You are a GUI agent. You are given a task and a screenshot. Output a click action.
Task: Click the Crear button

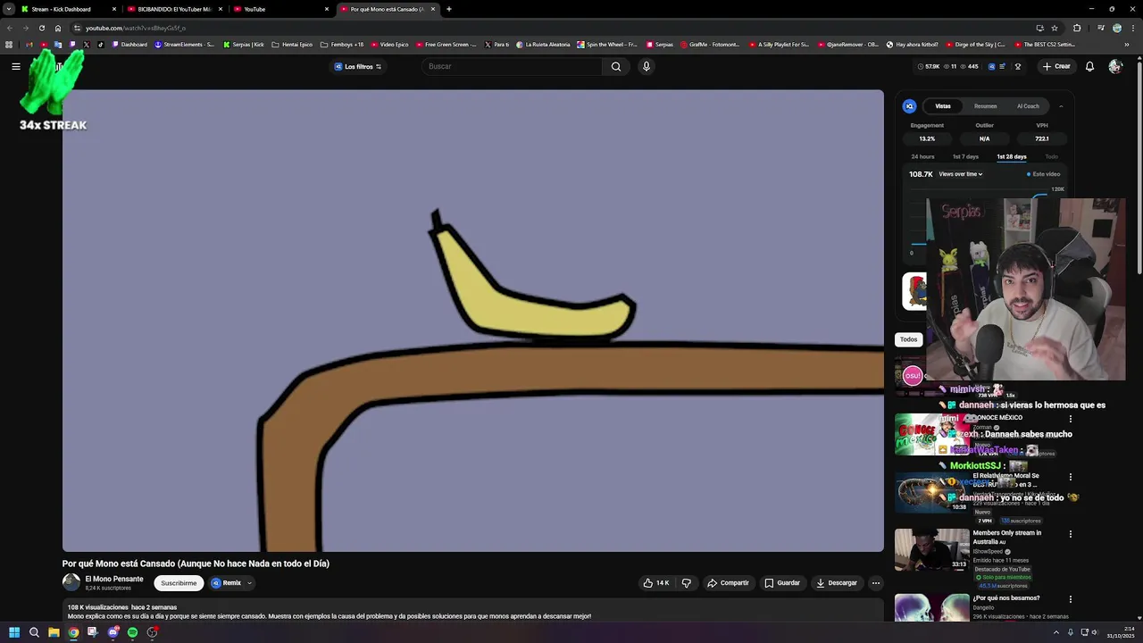coord(1056,66)
